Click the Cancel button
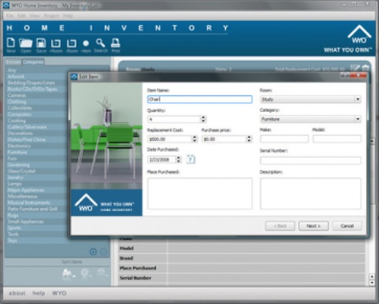 point(347,226)
